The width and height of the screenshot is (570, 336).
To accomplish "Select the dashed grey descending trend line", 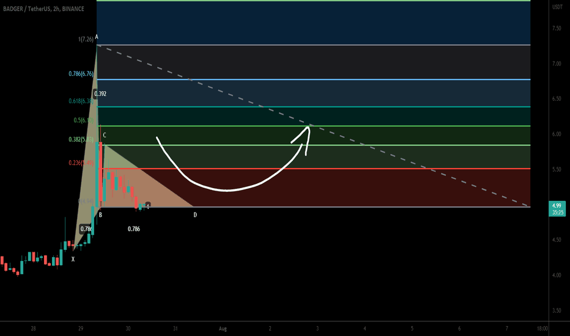I will pyautogui.click(x=313, y=125).
